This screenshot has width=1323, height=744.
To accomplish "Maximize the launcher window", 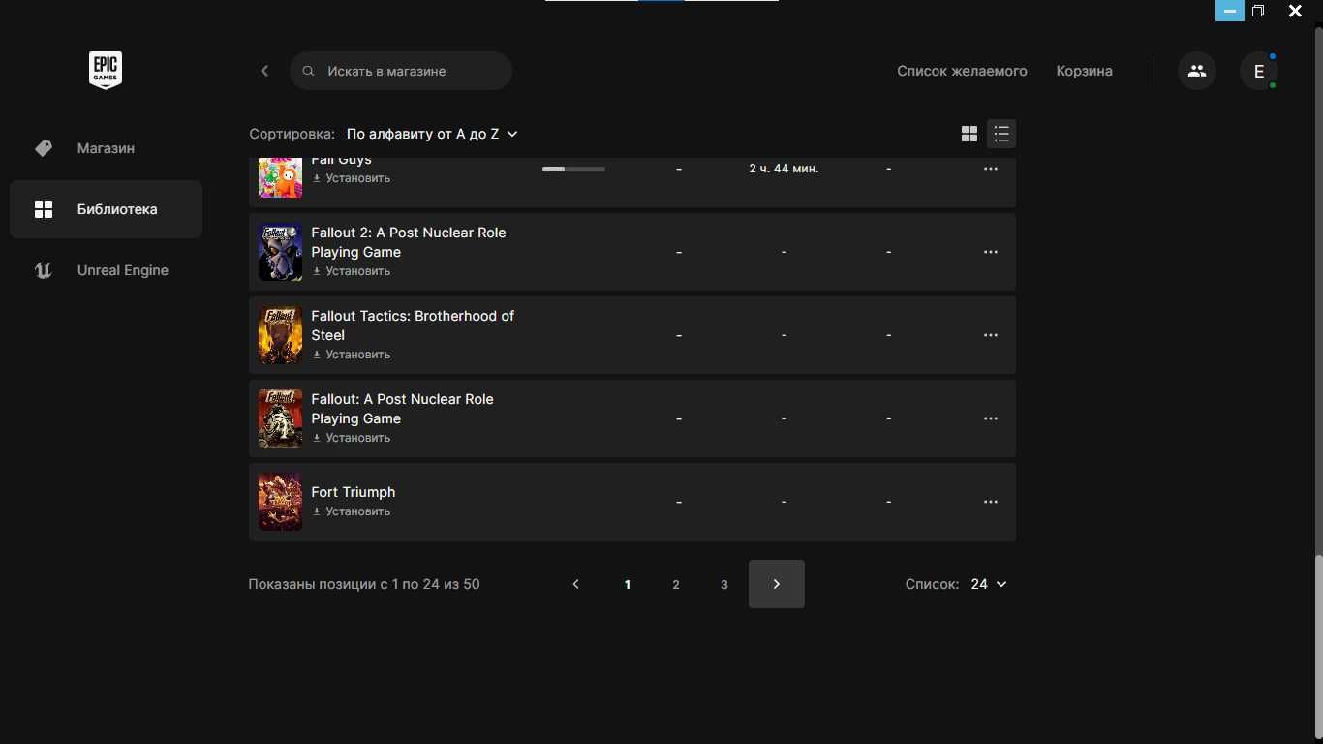I will [x=1258, y=11].
